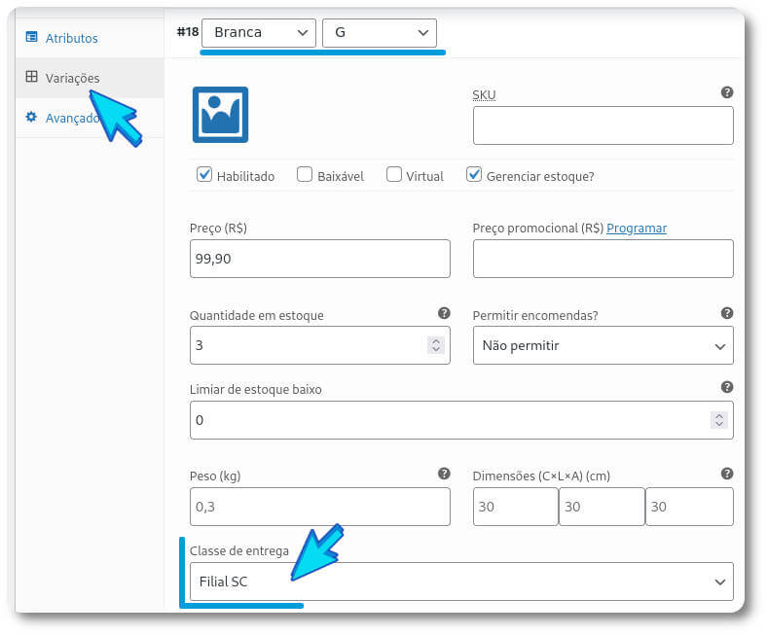
Task: Click the Dimensões help icon
Action: [x=727, y=474]
